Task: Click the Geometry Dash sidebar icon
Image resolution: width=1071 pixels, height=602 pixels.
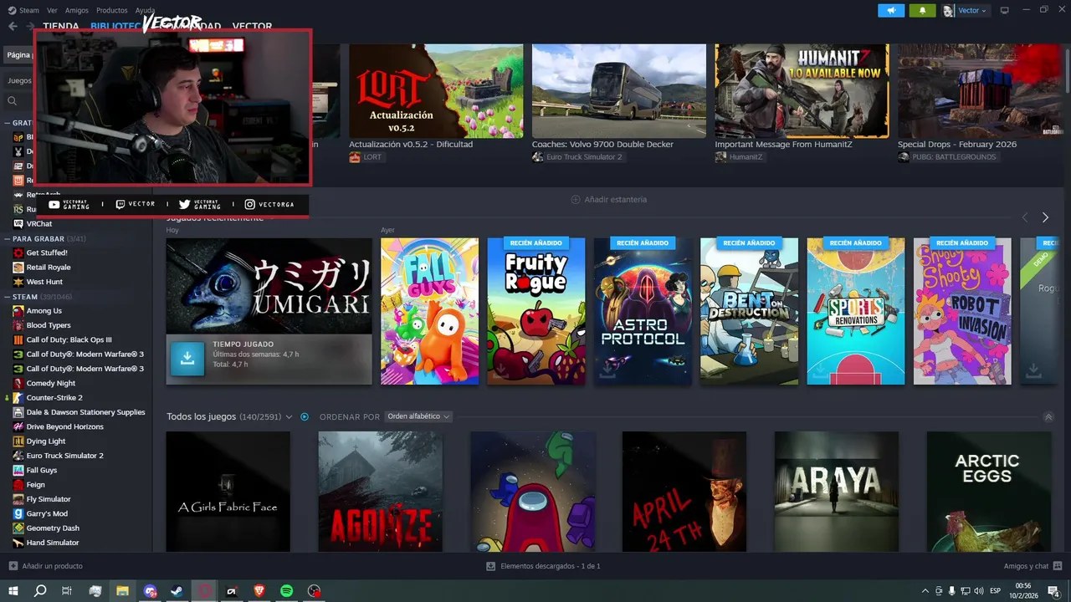Action: coord(18,528)
